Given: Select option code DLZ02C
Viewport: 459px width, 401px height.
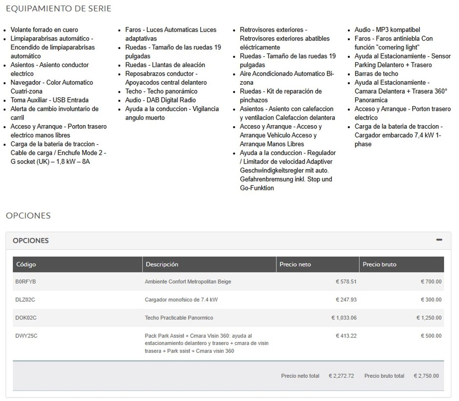Looking at the screenshot, I should (x=25, y=299).
